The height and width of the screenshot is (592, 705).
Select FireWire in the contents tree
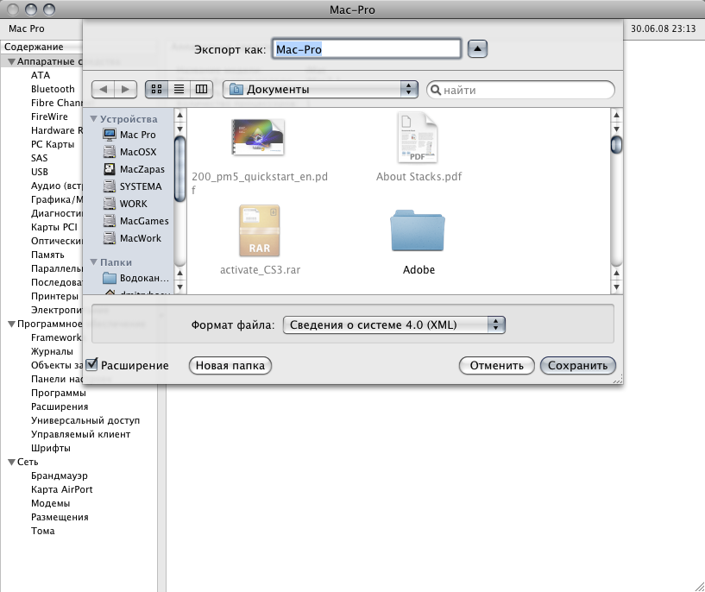pyautogui.click(x=49, y=117)
